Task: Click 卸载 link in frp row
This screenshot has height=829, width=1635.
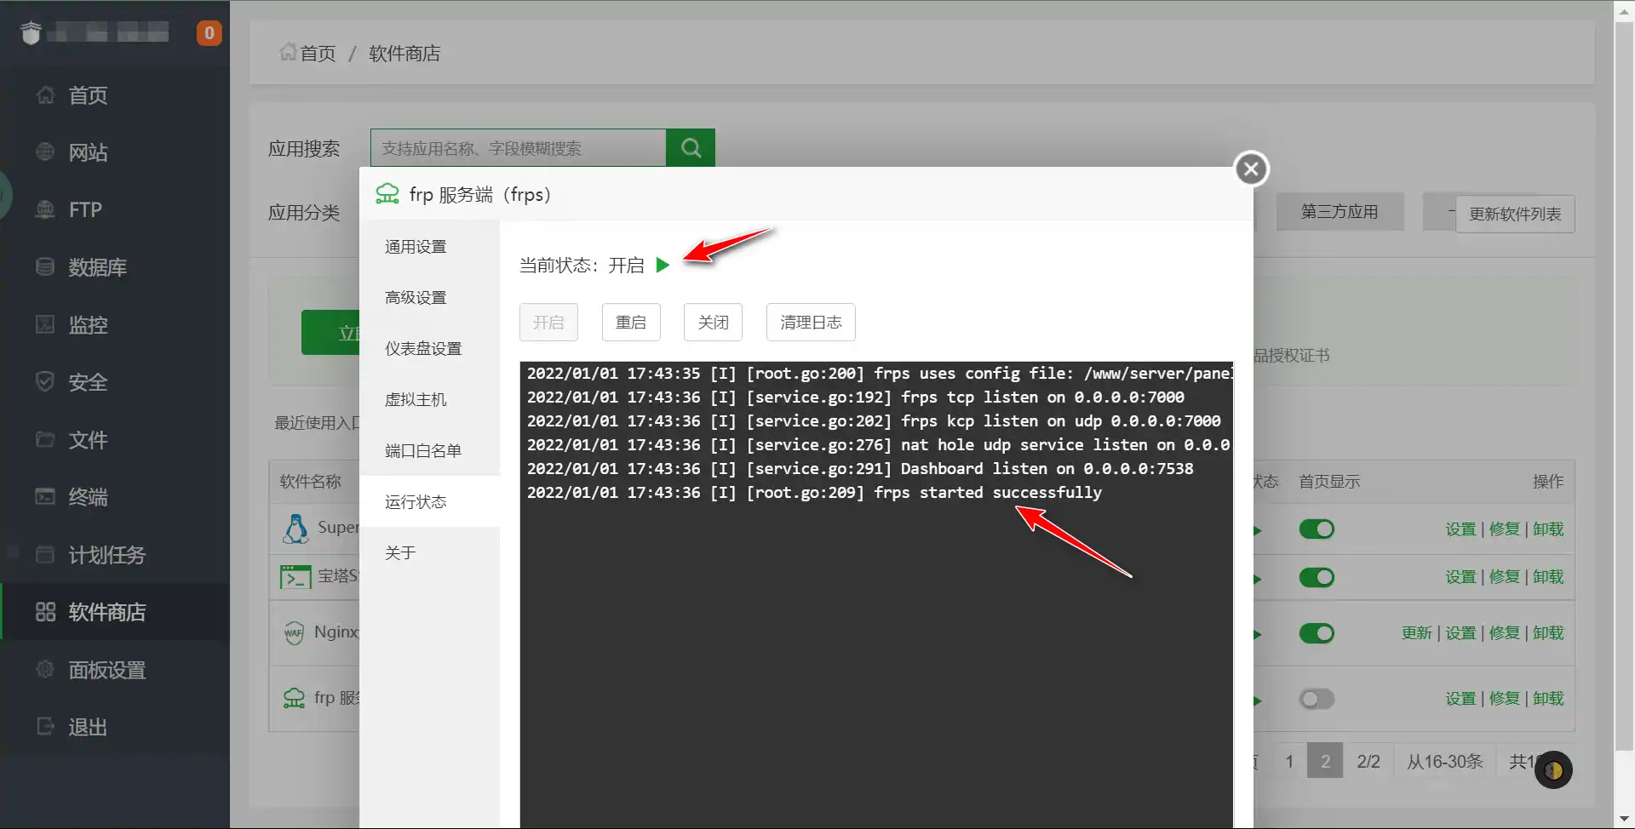Action: tap(1548, 699)
